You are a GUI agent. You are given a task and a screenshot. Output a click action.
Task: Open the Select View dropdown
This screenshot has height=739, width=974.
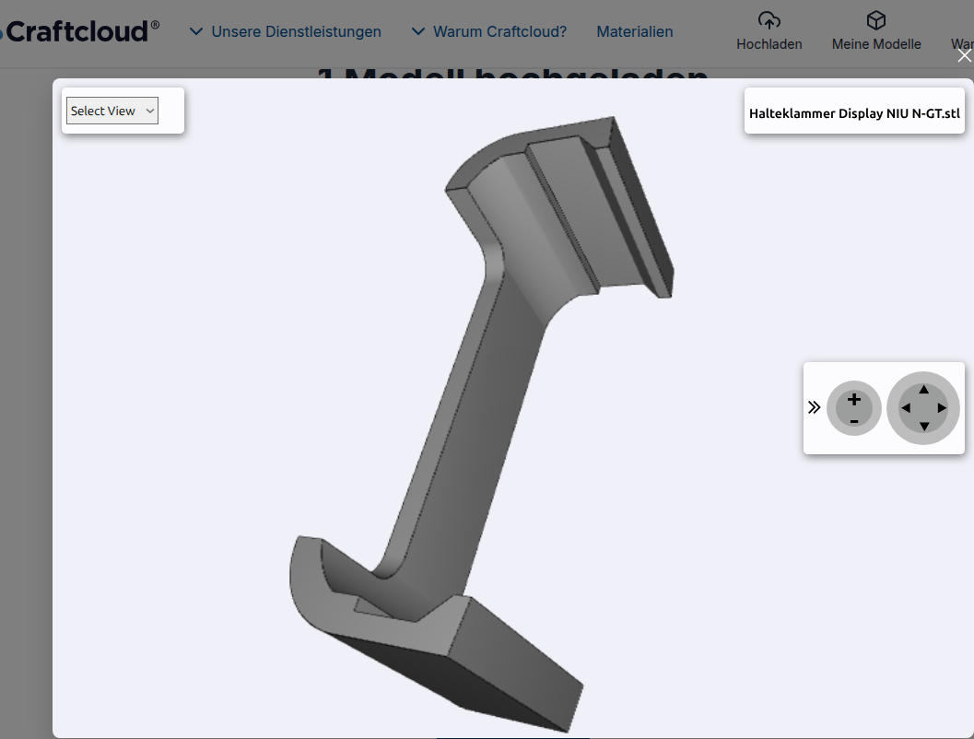click(x=112, y=111)
